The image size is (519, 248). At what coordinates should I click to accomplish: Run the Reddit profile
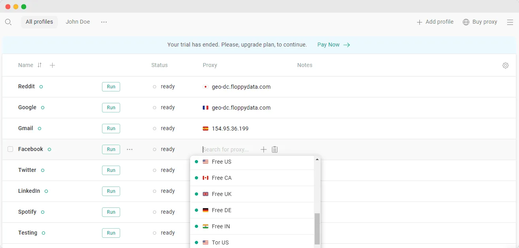pyautogui.click(x=111, y=87)
